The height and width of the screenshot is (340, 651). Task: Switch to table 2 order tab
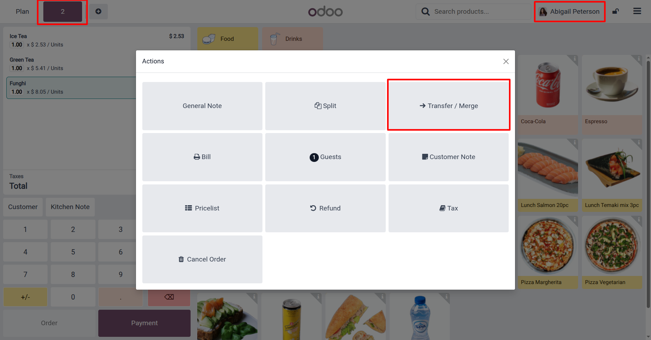pyautogui.click(x=63, y=12)
